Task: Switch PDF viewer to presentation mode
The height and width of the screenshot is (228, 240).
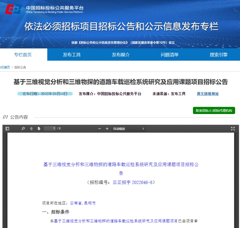Action: point(233,129)
